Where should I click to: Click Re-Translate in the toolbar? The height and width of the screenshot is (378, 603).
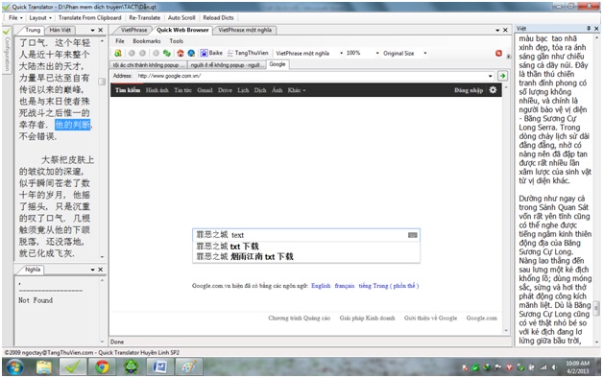[145, 17]
